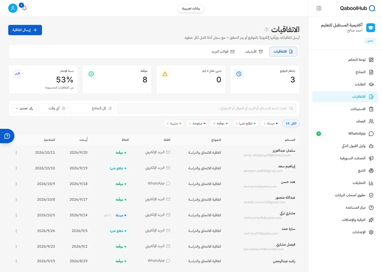This screenshot has width=382, height=272.
Task: Open الحملات التسويقية in sidebar
Action: tap(345, 158)
